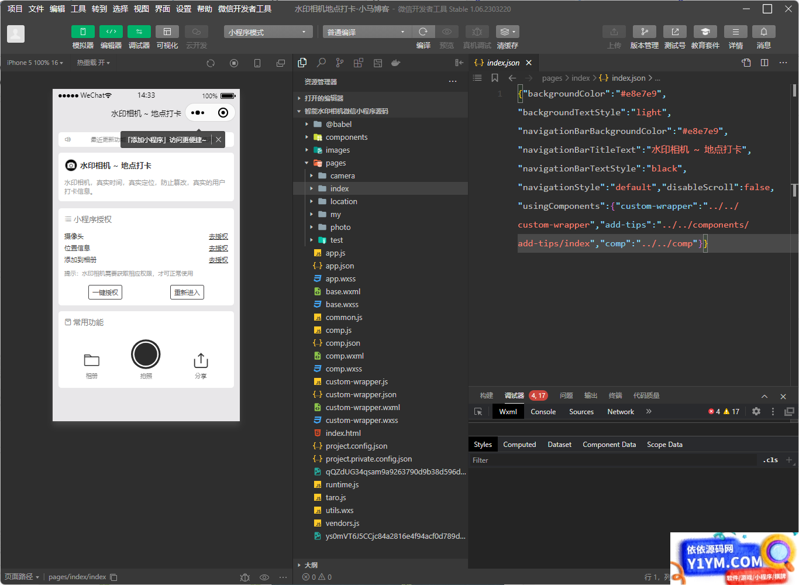Click the split editor icon
The width and height of the screenshot is (799, 585).
point(764,63)
